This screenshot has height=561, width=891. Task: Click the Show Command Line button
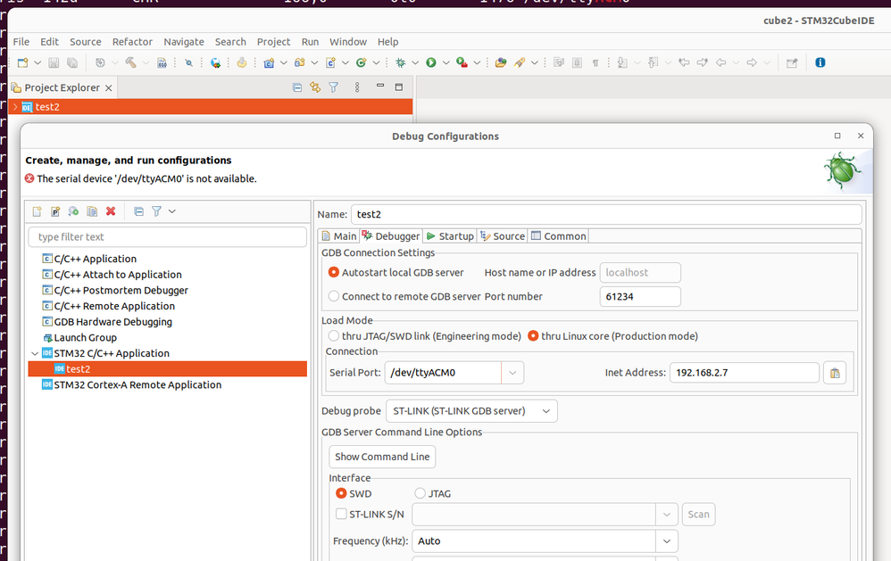click(x=382, y=457)
